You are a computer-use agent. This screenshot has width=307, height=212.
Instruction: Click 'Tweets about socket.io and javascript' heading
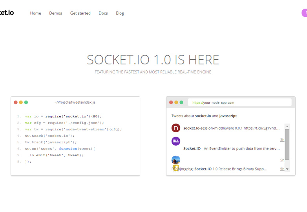[x=204, y=116]
